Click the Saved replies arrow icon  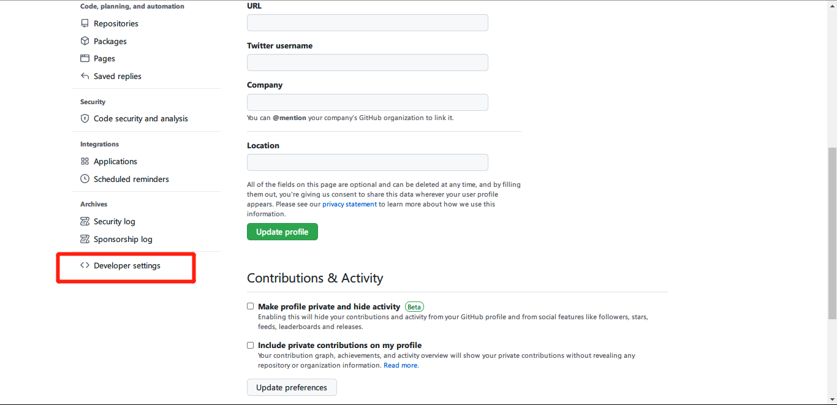pos(85,76)
